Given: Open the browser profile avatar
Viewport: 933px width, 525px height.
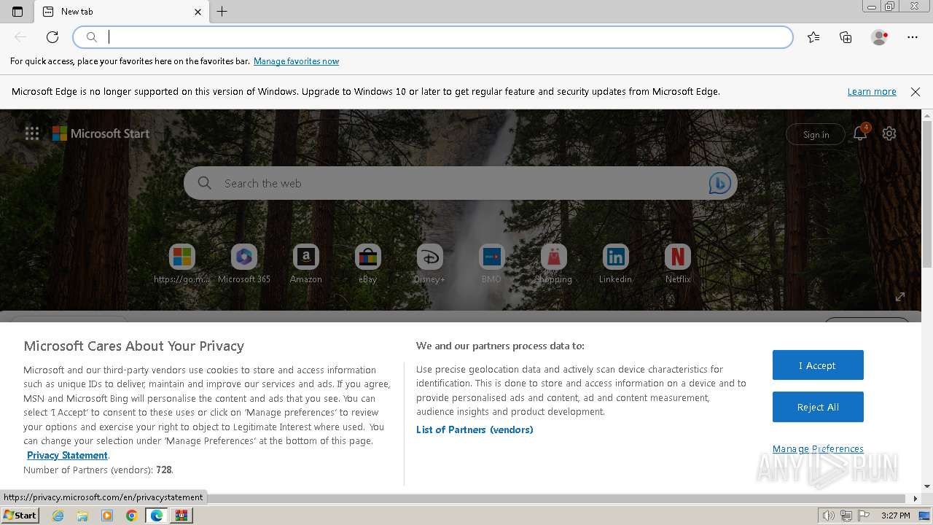Looking at the screenshot, I should click(x=879, y=37).
